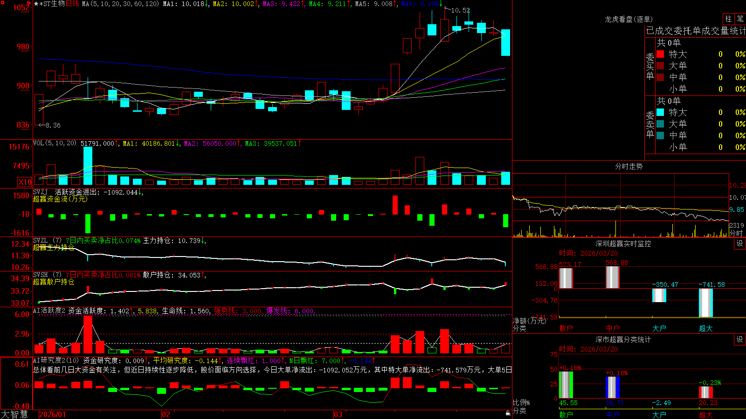Click 中户 bar showing 568.88
Screen dimensions: 746x419
[612, 277]
